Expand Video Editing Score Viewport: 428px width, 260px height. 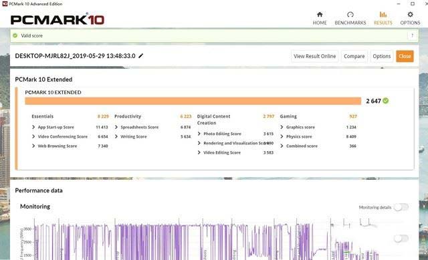click(x=199, y=152)
